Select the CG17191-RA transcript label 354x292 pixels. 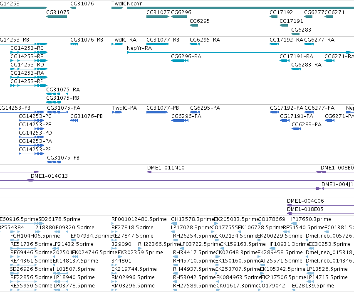click(296, 56)
